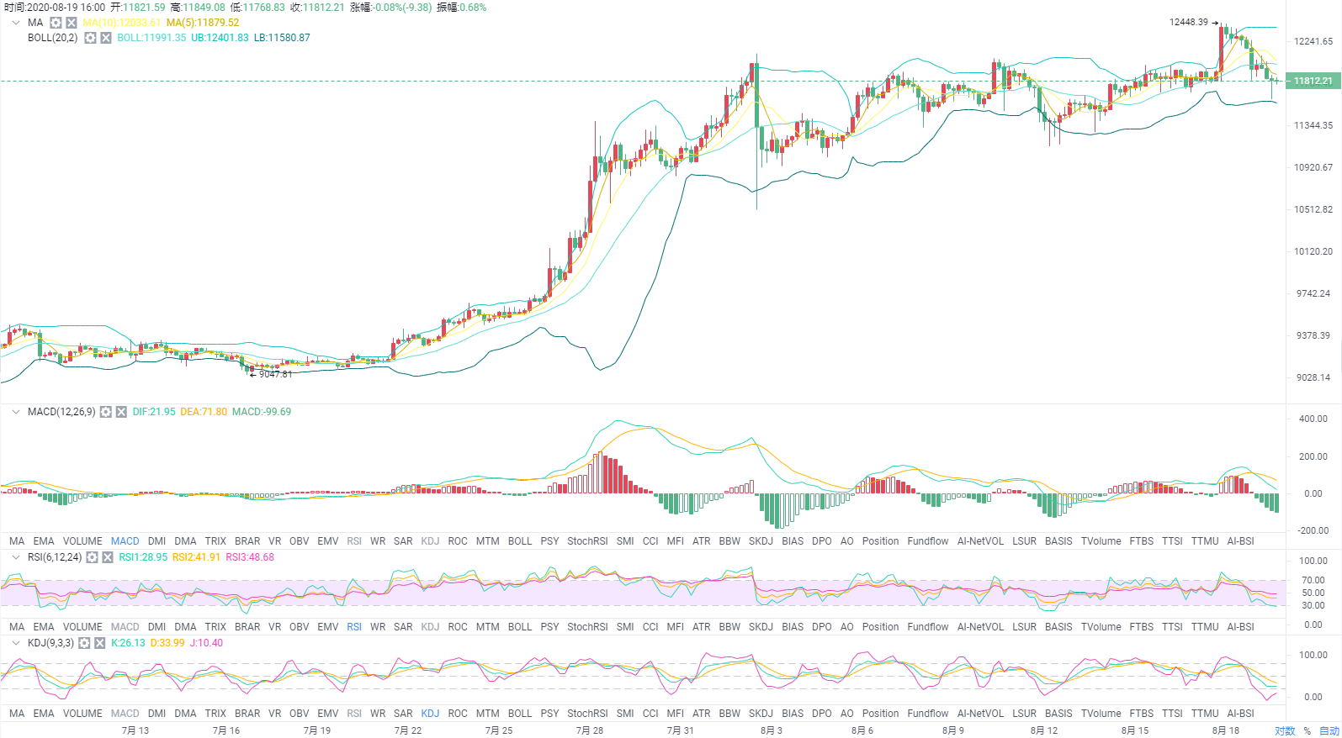Select SAR in the row with RSI highlighted
This screenshot has height=738, width=1342.
(x=403, y=627)
